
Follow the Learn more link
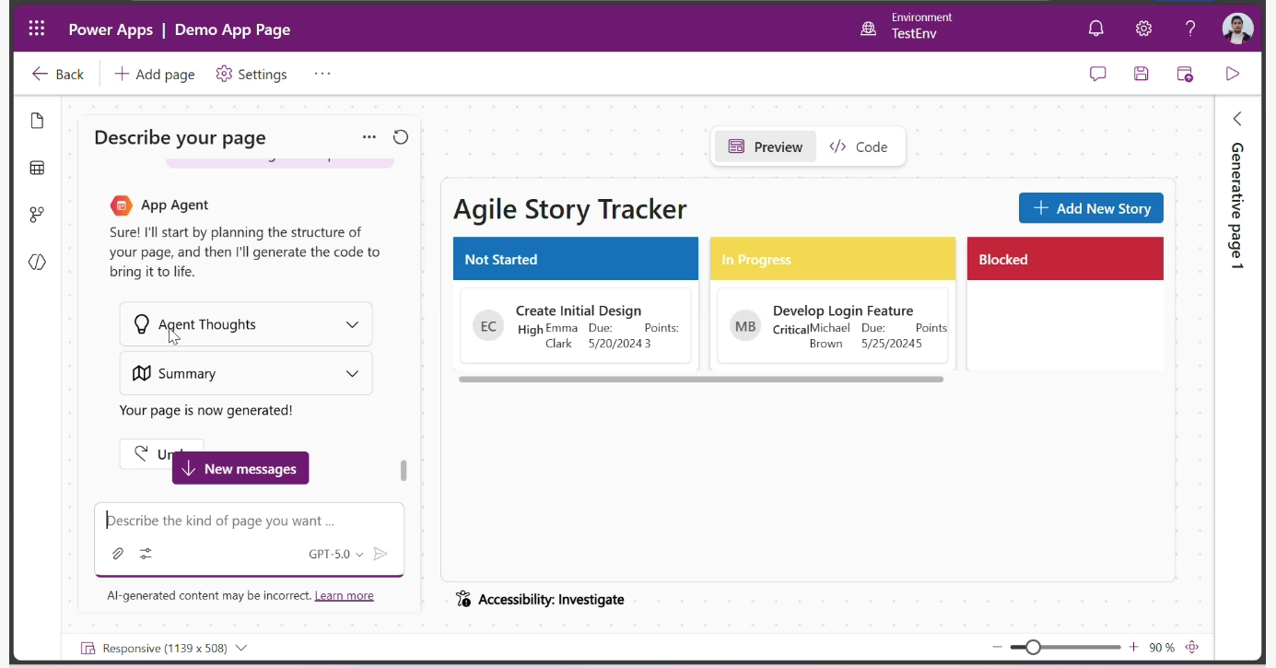[344, 595]
